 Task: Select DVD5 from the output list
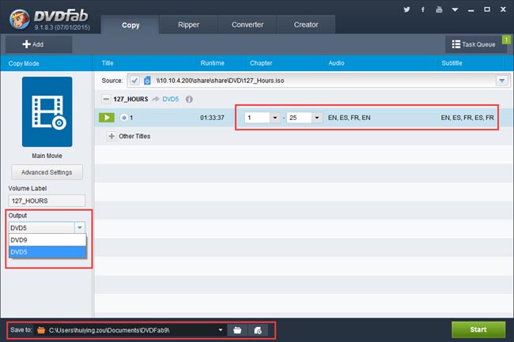tap(47, 252)
